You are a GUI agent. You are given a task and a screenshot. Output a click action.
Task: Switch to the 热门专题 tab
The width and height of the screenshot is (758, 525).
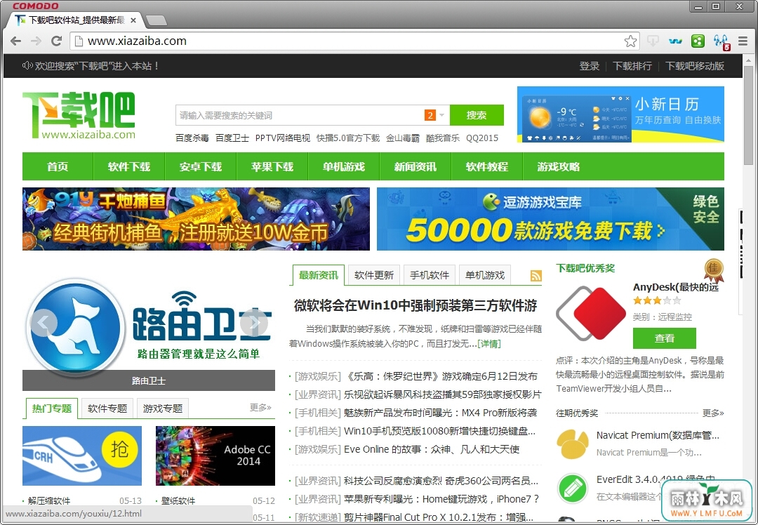pos(52,408)
